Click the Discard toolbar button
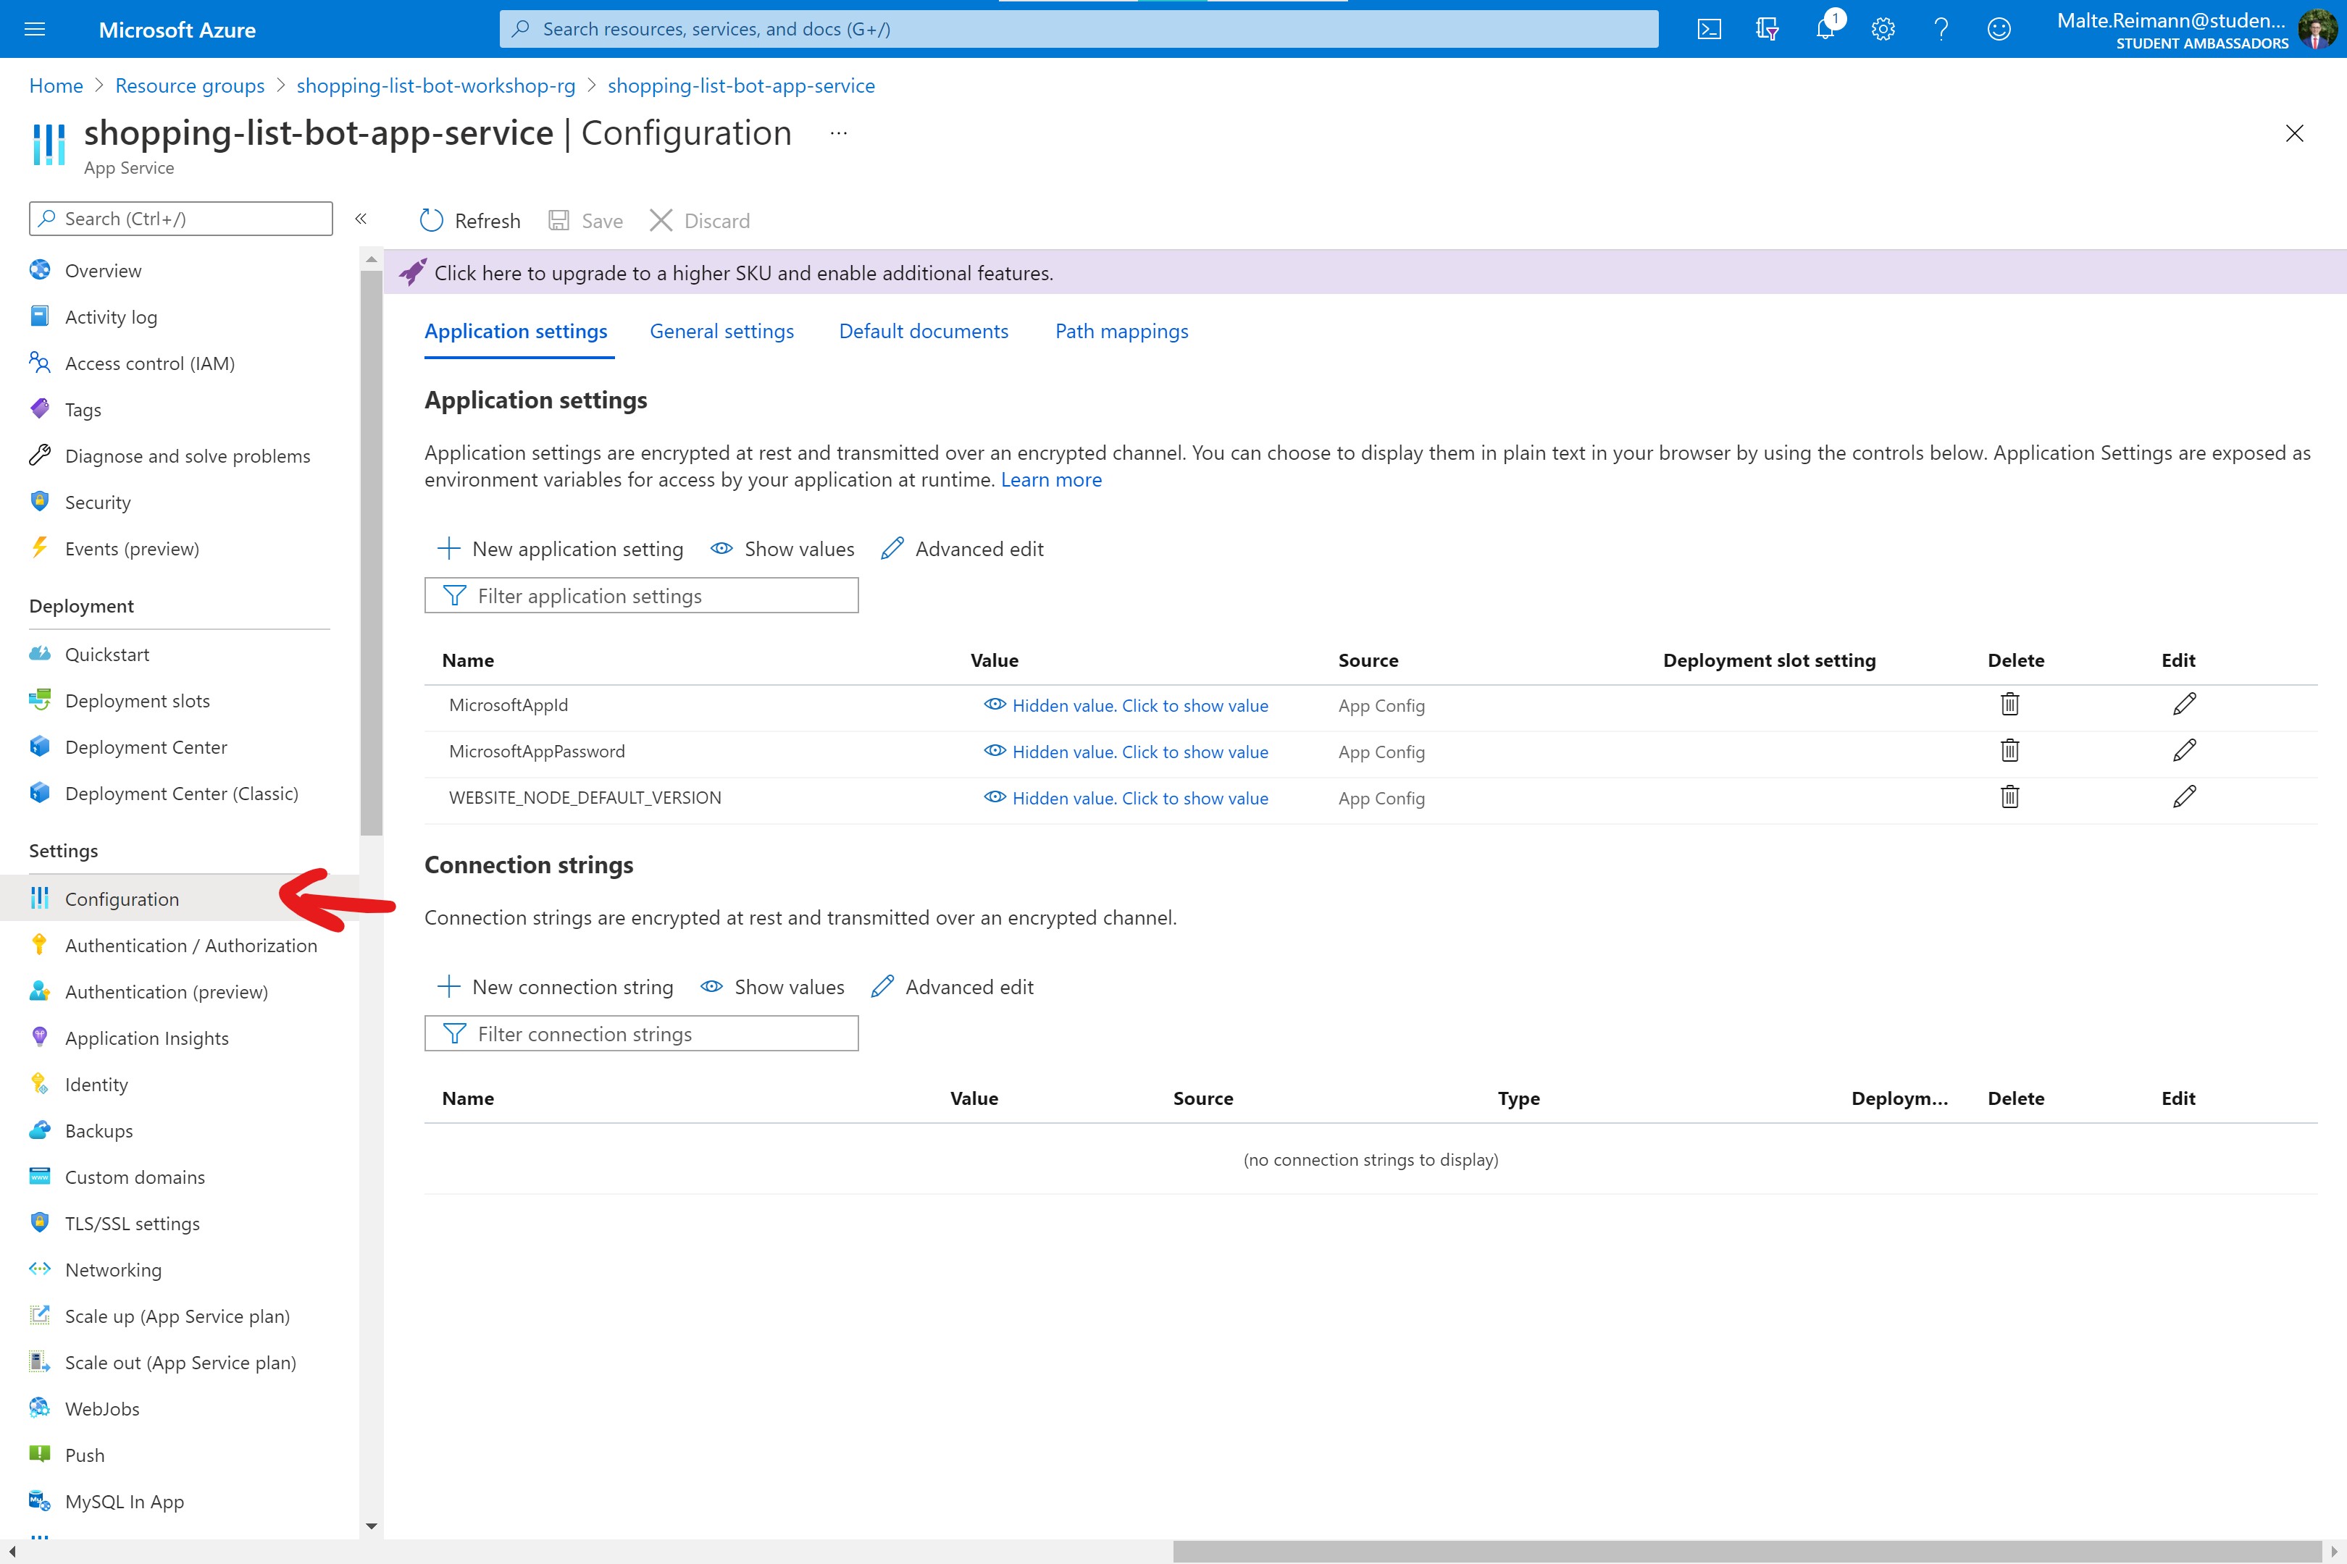2347x1564 pixels. point(700,220)
